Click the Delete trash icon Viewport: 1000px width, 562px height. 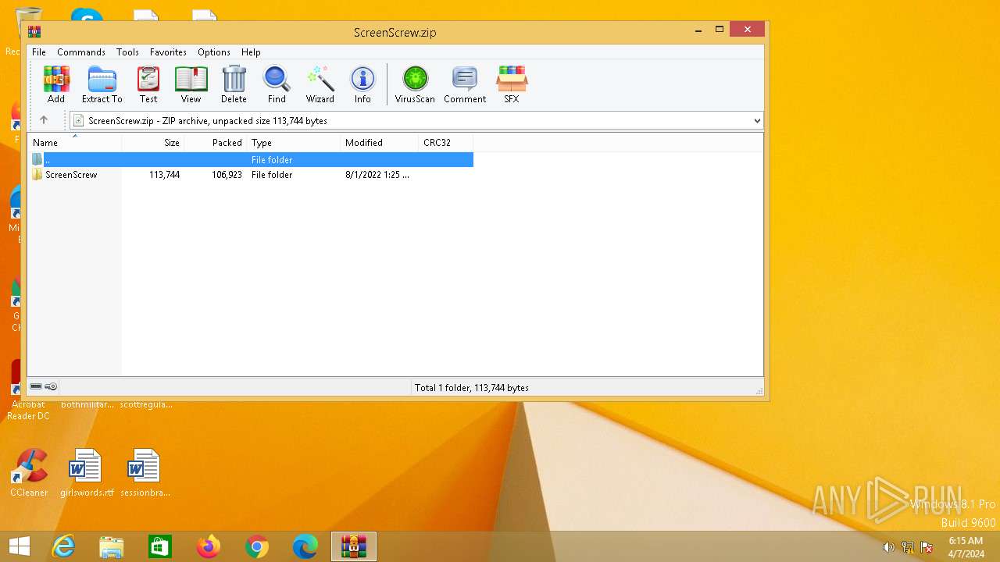pyautogui.click(x=234, y=84)
